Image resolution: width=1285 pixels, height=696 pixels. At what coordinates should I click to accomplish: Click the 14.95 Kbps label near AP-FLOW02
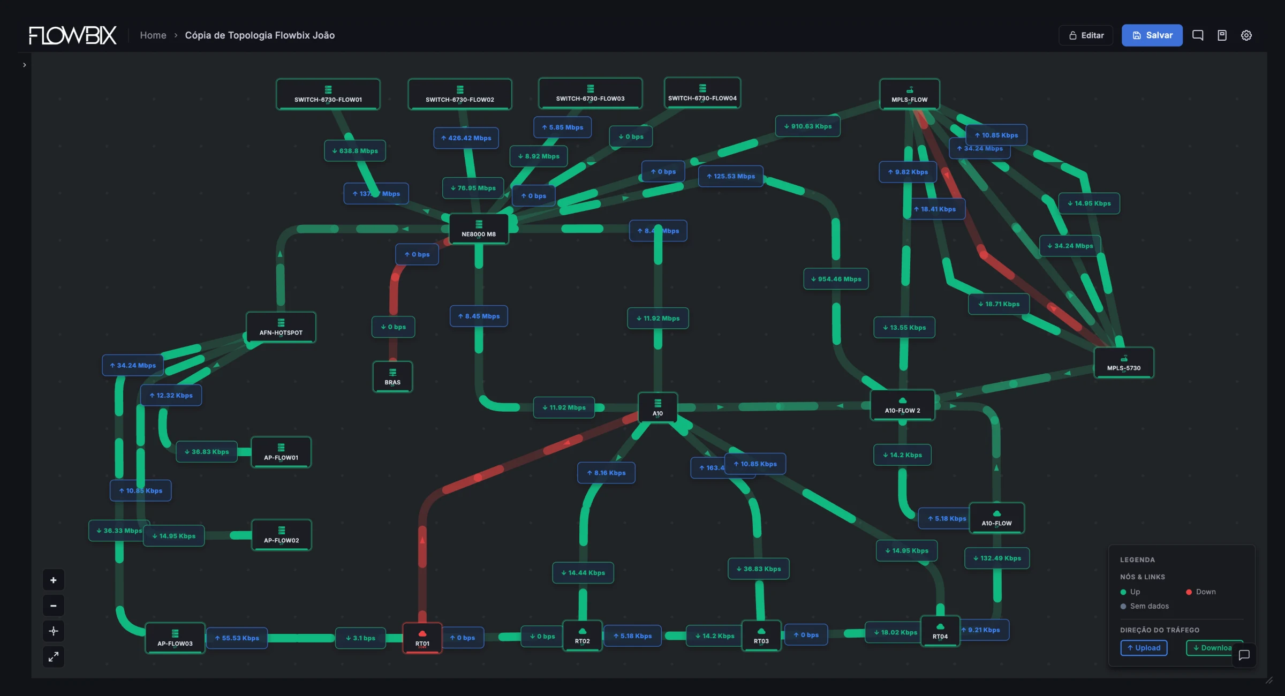(x=174, y=536)
